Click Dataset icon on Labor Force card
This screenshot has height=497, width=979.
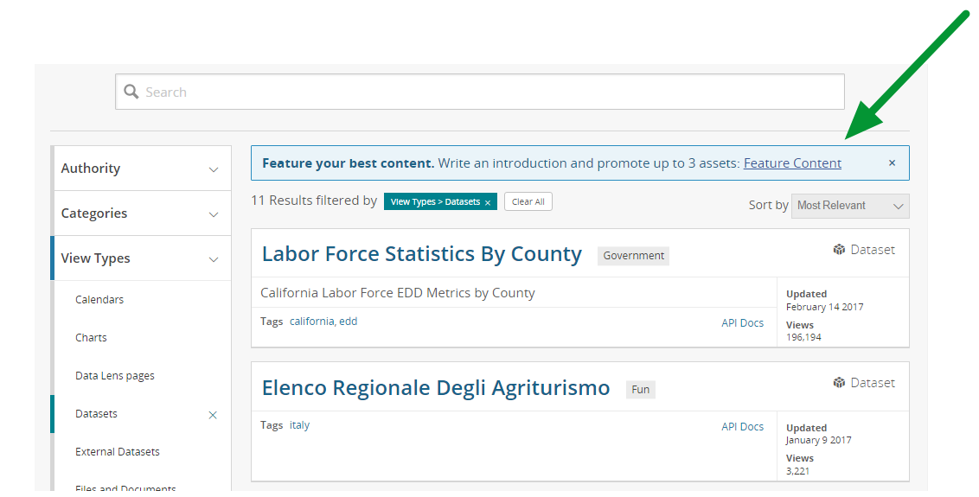(x=839, y=250)
